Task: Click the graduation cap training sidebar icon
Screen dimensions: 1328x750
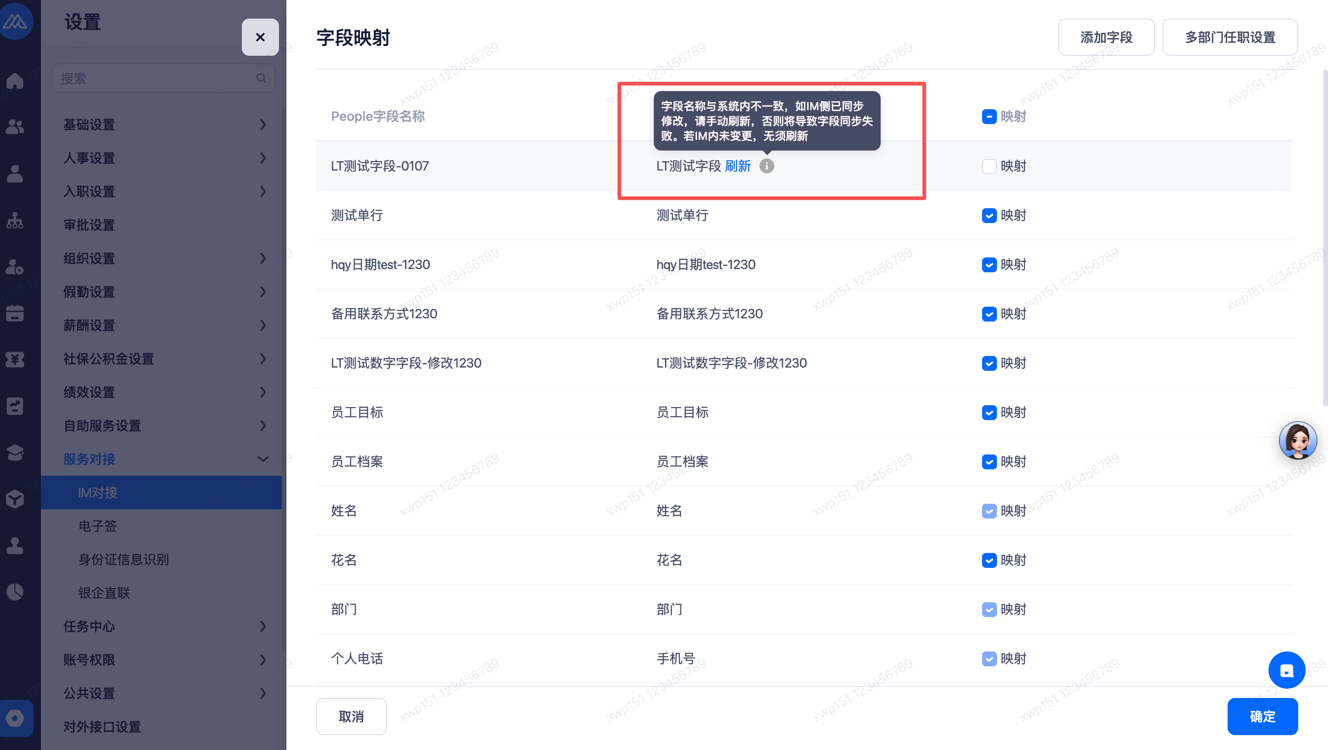Action: coord(15,452)
